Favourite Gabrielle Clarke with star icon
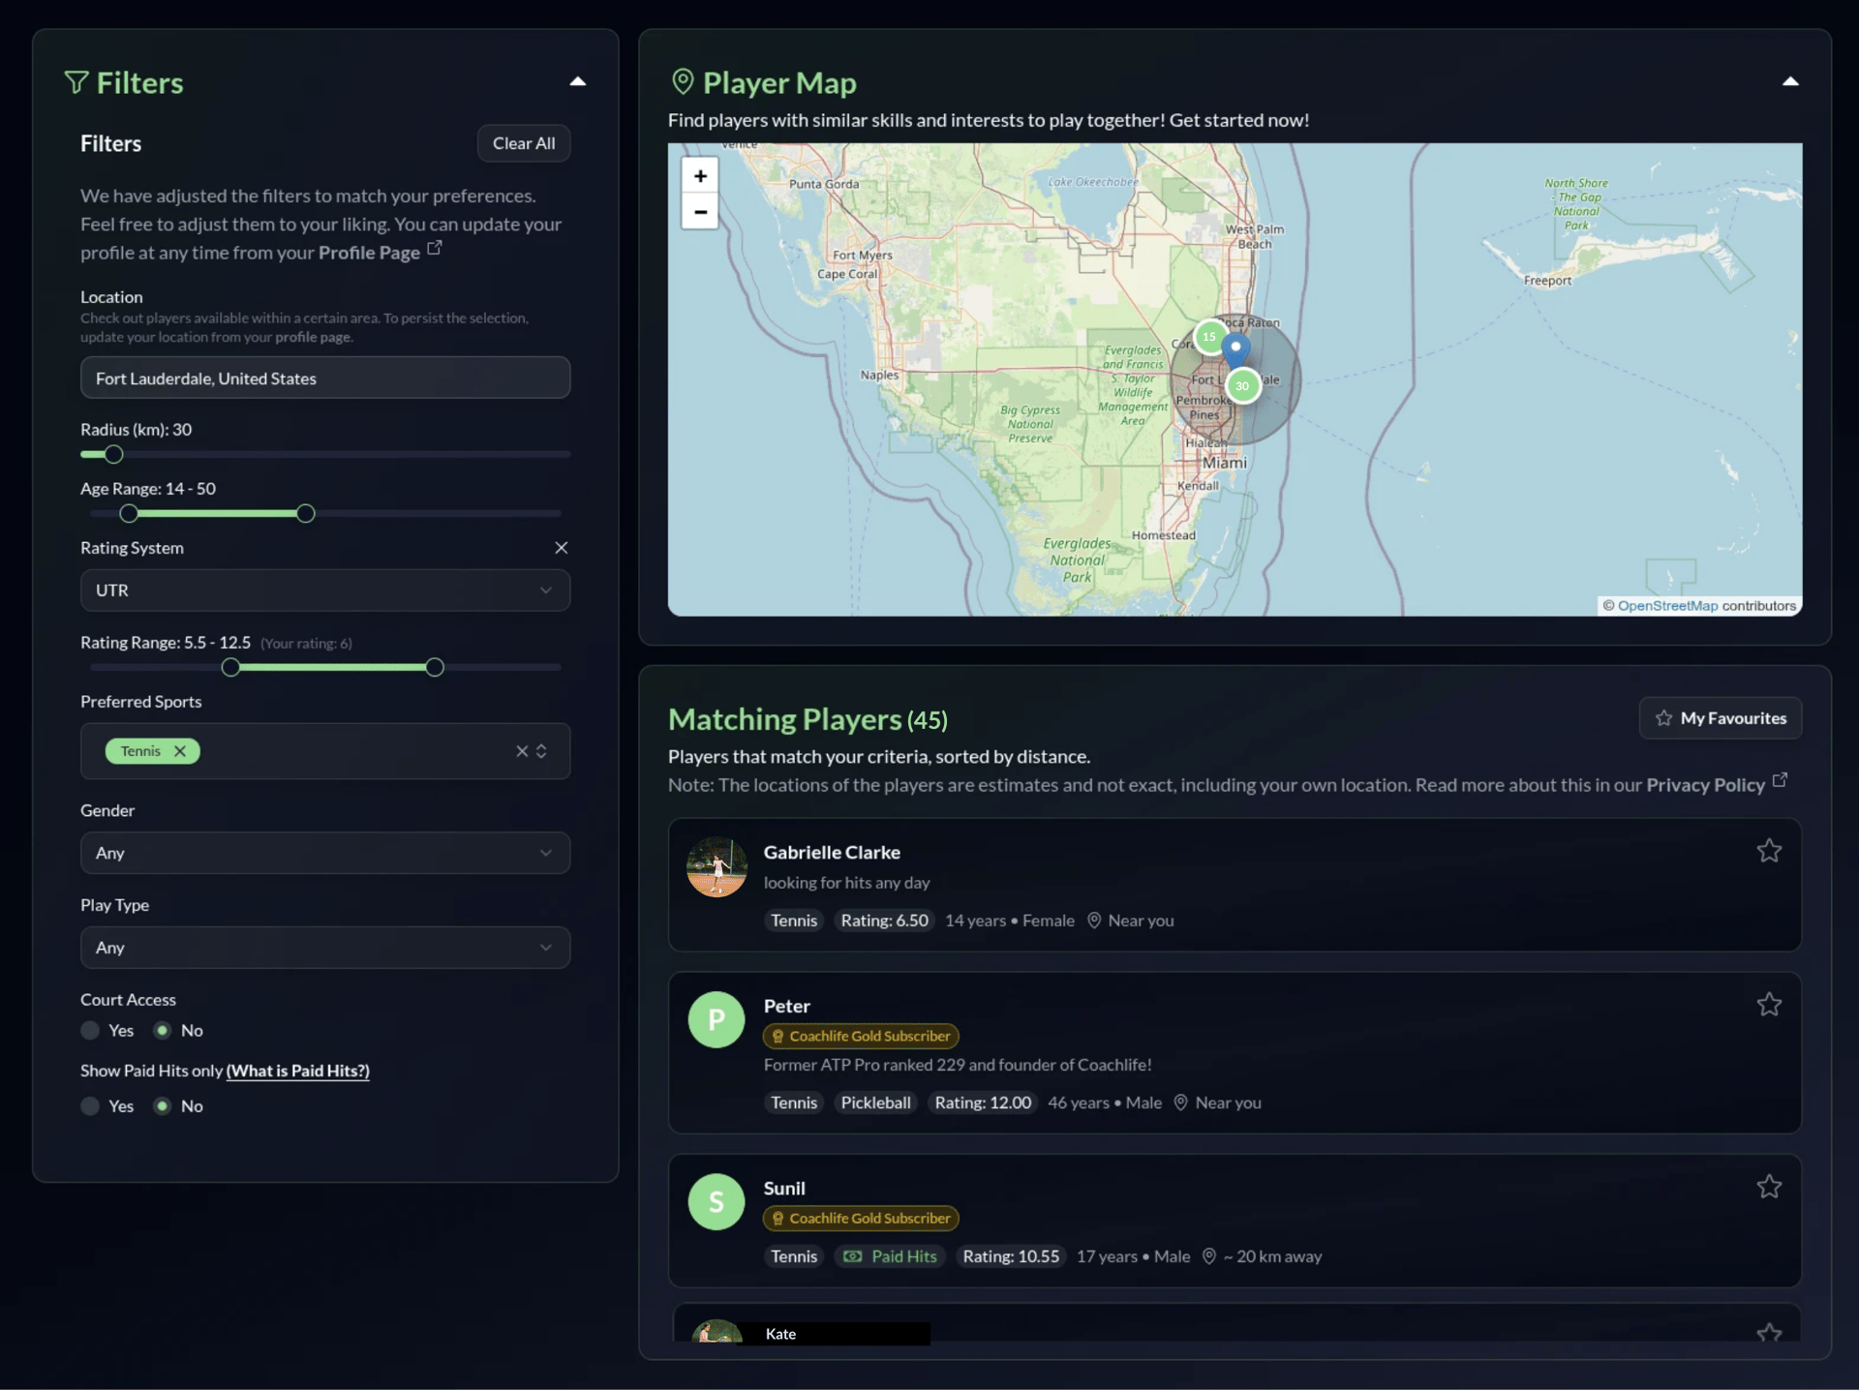Screen dimensions: 1859x1390 pos(1768,851)
